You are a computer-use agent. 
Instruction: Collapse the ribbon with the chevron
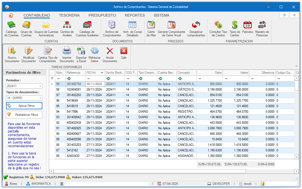click(296, 66)
